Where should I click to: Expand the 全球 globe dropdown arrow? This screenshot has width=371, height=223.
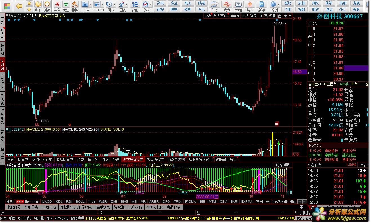pyautogui.click(x=279, y=4)
